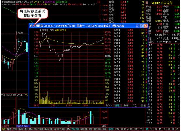Click the 总量 value 12105
The width and height of the screenshot is (181, 131).
[x=158, y=21]
